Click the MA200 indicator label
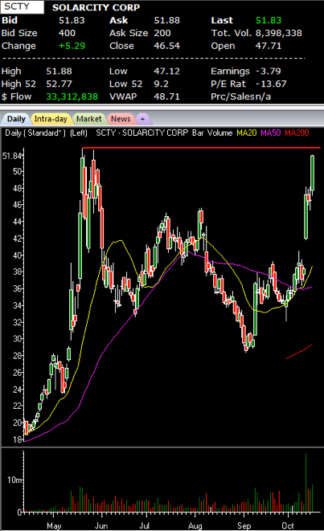 [x=297, y=133]
